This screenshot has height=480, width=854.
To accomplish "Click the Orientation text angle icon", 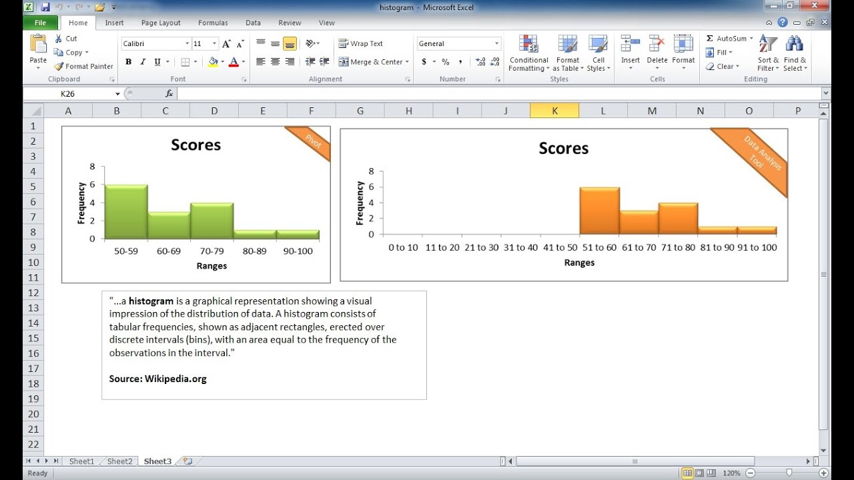I will tap(311, 44).
